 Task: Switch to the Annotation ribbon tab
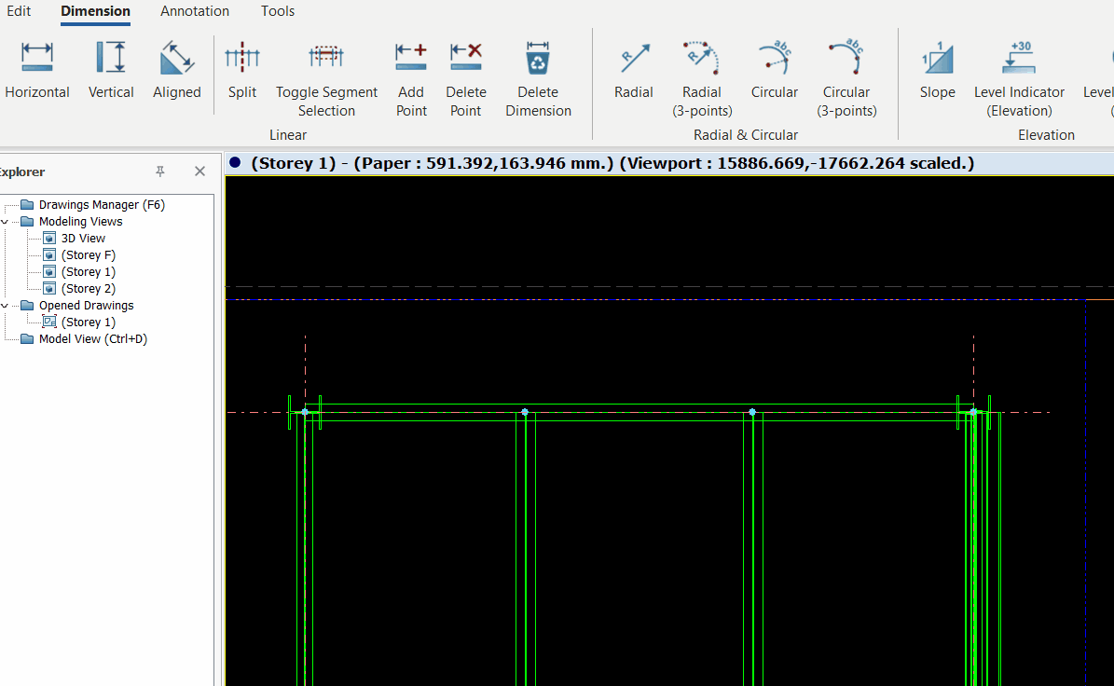195,11
